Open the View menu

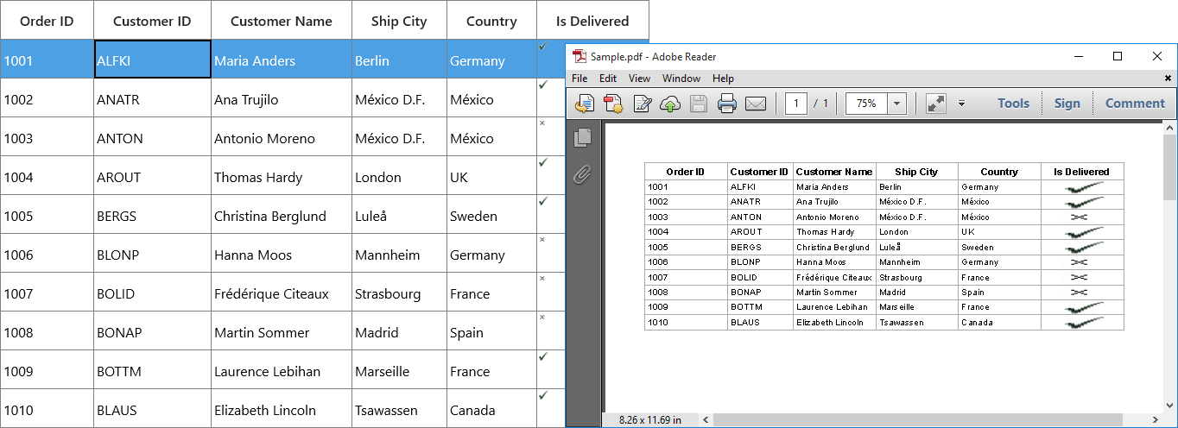coord(639,79)
